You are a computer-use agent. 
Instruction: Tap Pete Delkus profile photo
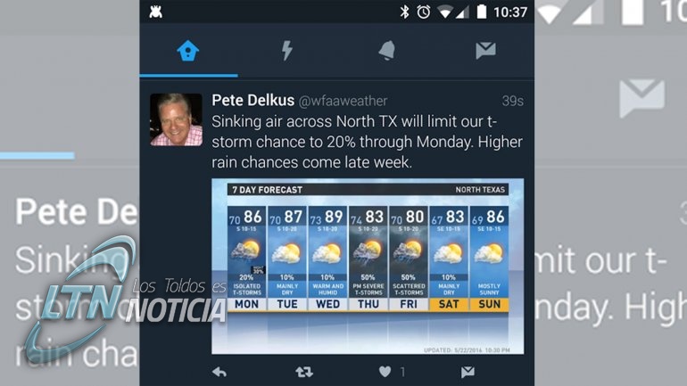coord(176,119)
